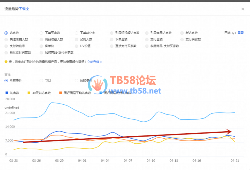
Task: Select the 下单买家数 metric radio button
Action: click(42, 33)
